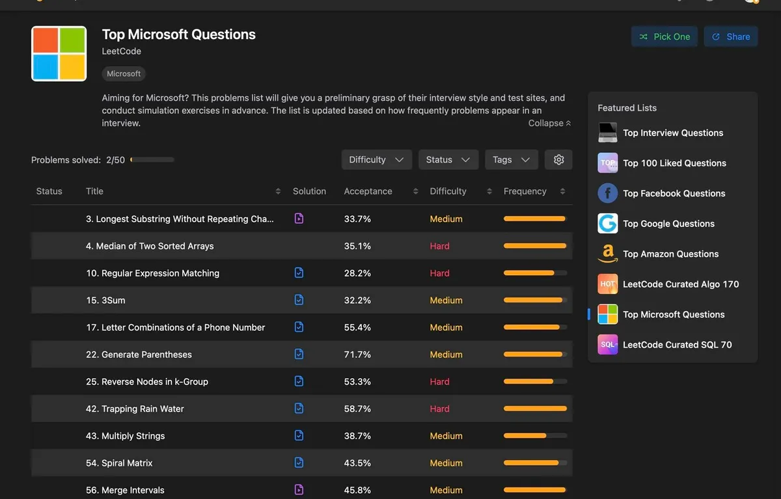The image size is (781, 499).
Task: Collapse the list description
Action: [x=549, y=123]
